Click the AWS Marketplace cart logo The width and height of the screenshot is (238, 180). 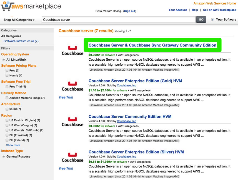31,6
